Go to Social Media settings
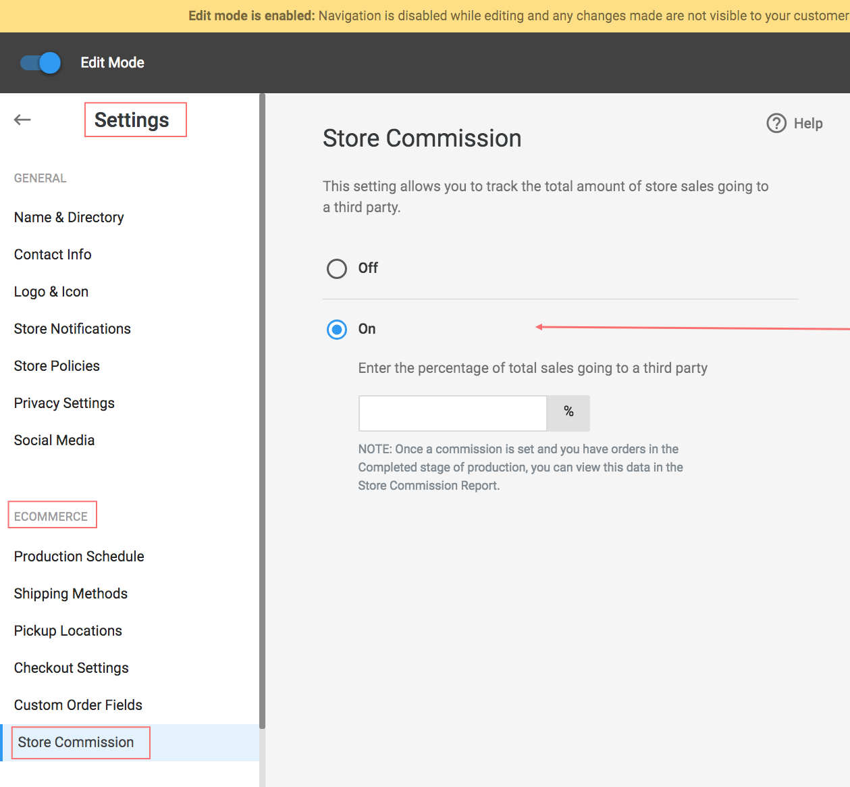The image size is (850, 787). [x=54, y=440]
